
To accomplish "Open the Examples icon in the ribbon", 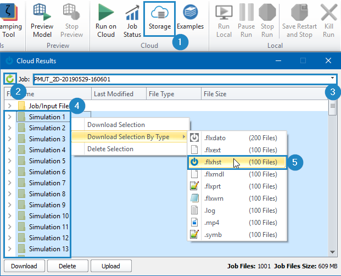I will (191, 13).
